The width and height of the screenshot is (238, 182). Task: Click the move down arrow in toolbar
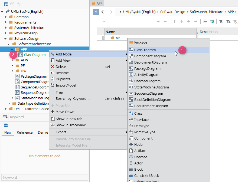point(181,22)
